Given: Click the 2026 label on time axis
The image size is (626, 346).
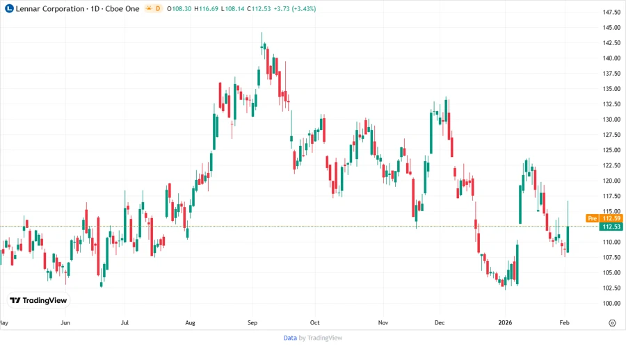Looking at the screenshot, I should pos(505,322).
